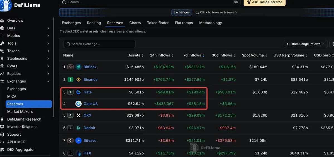Image resolution: width=334 pixels, height=157 pixels.
Task: Sort table by 30d Inflows column
Action: click(224, 55)
